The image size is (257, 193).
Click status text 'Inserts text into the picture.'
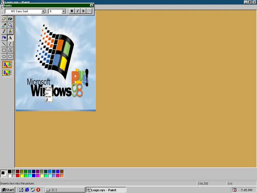point(18,183)
